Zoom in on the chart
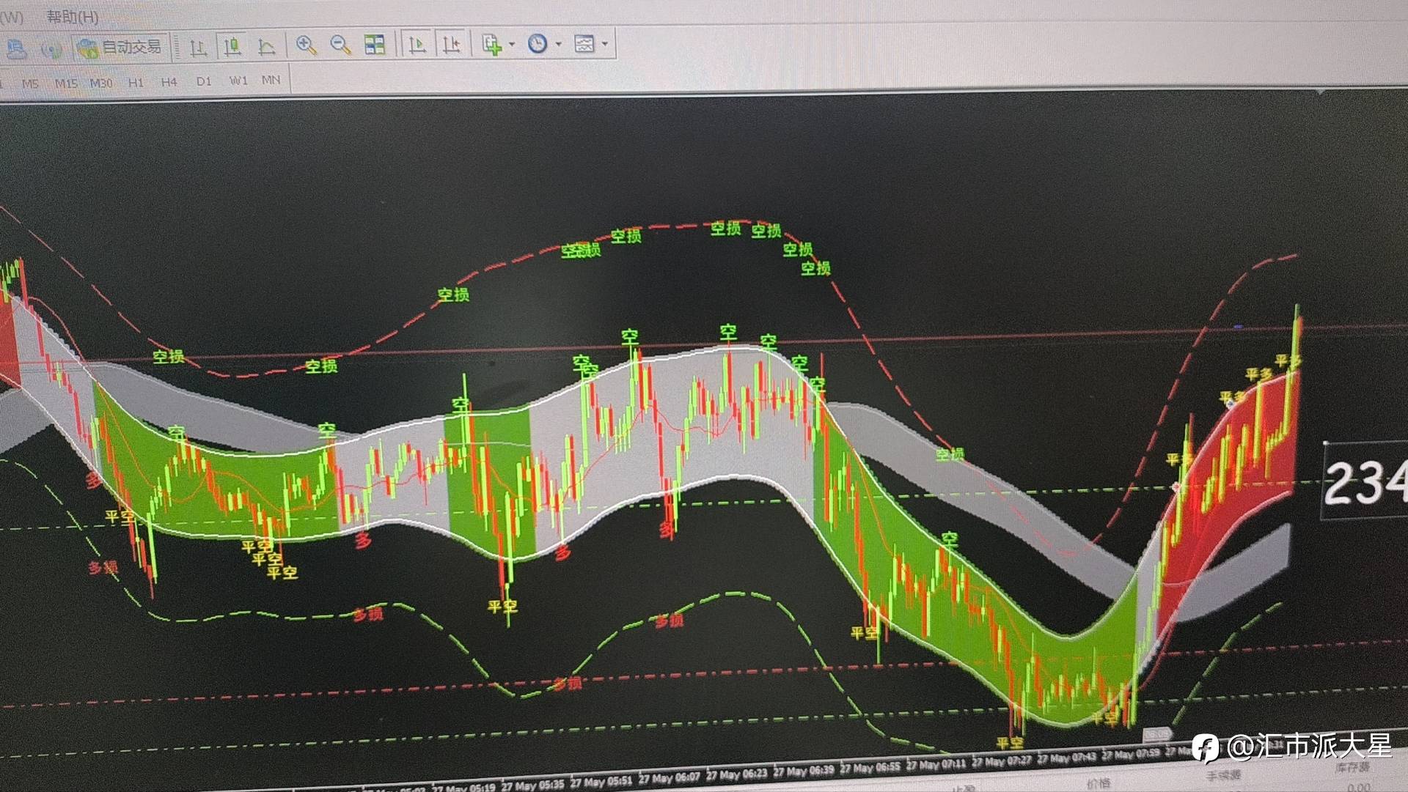Image resolution: width=1408 pixels, height=792 pixels. [306, 45]
